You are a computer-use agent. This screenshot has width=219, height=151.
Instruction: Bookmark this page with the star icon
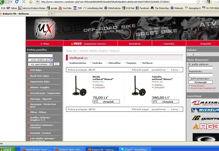click(198, 2)
